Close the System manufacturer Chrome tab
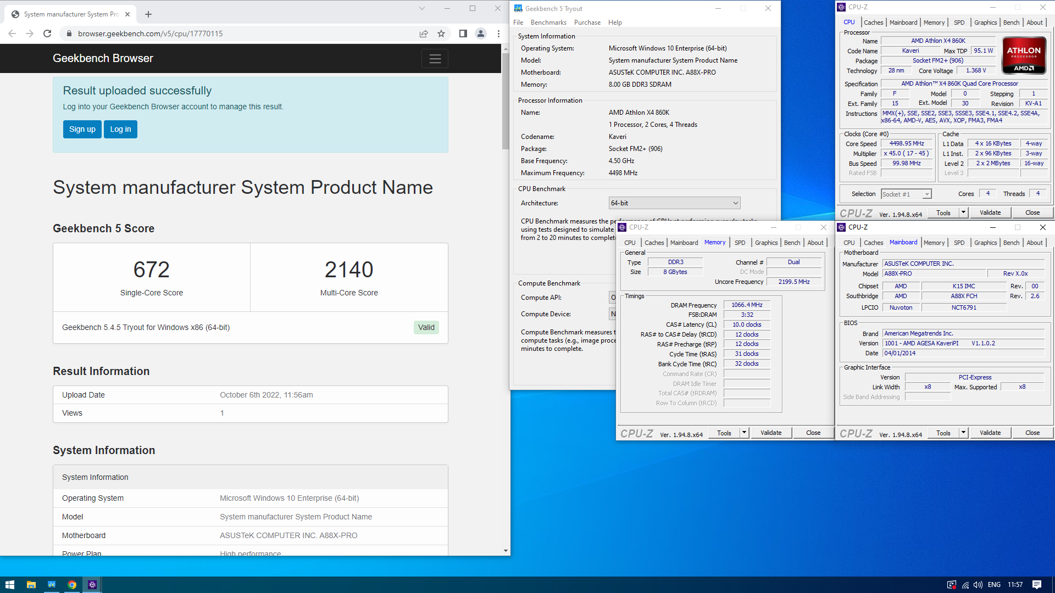Viewport: 1055px width, 593px height. pos(127,14)
